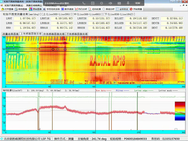This screenshot has height=141, width=188.
Task: Click the shrink window icon in remote bar
Action: pos(102,3)
